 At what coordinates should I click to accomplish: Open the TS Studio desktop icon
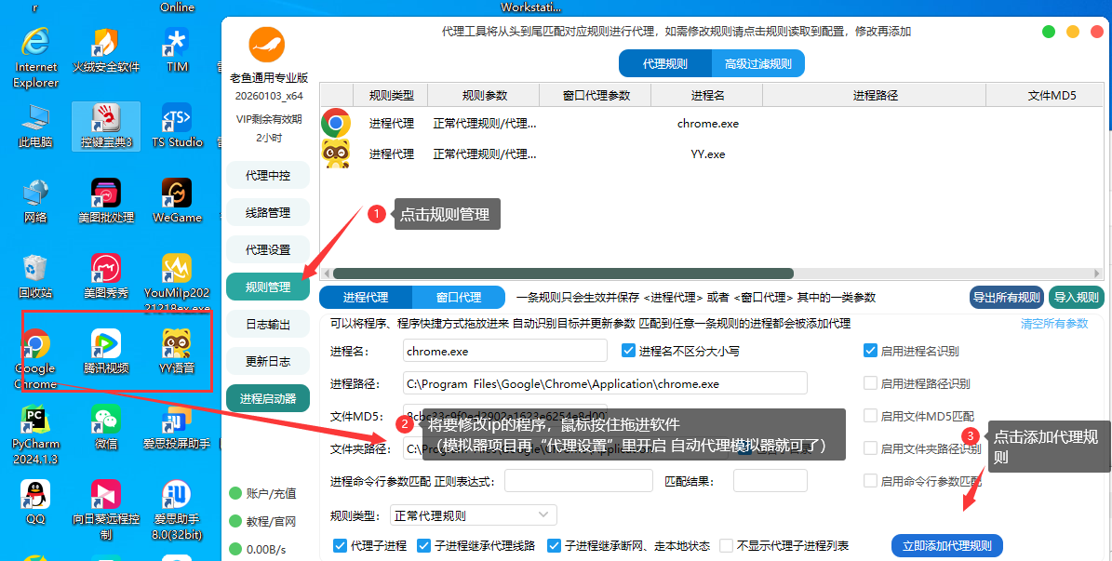click(177, 127)
